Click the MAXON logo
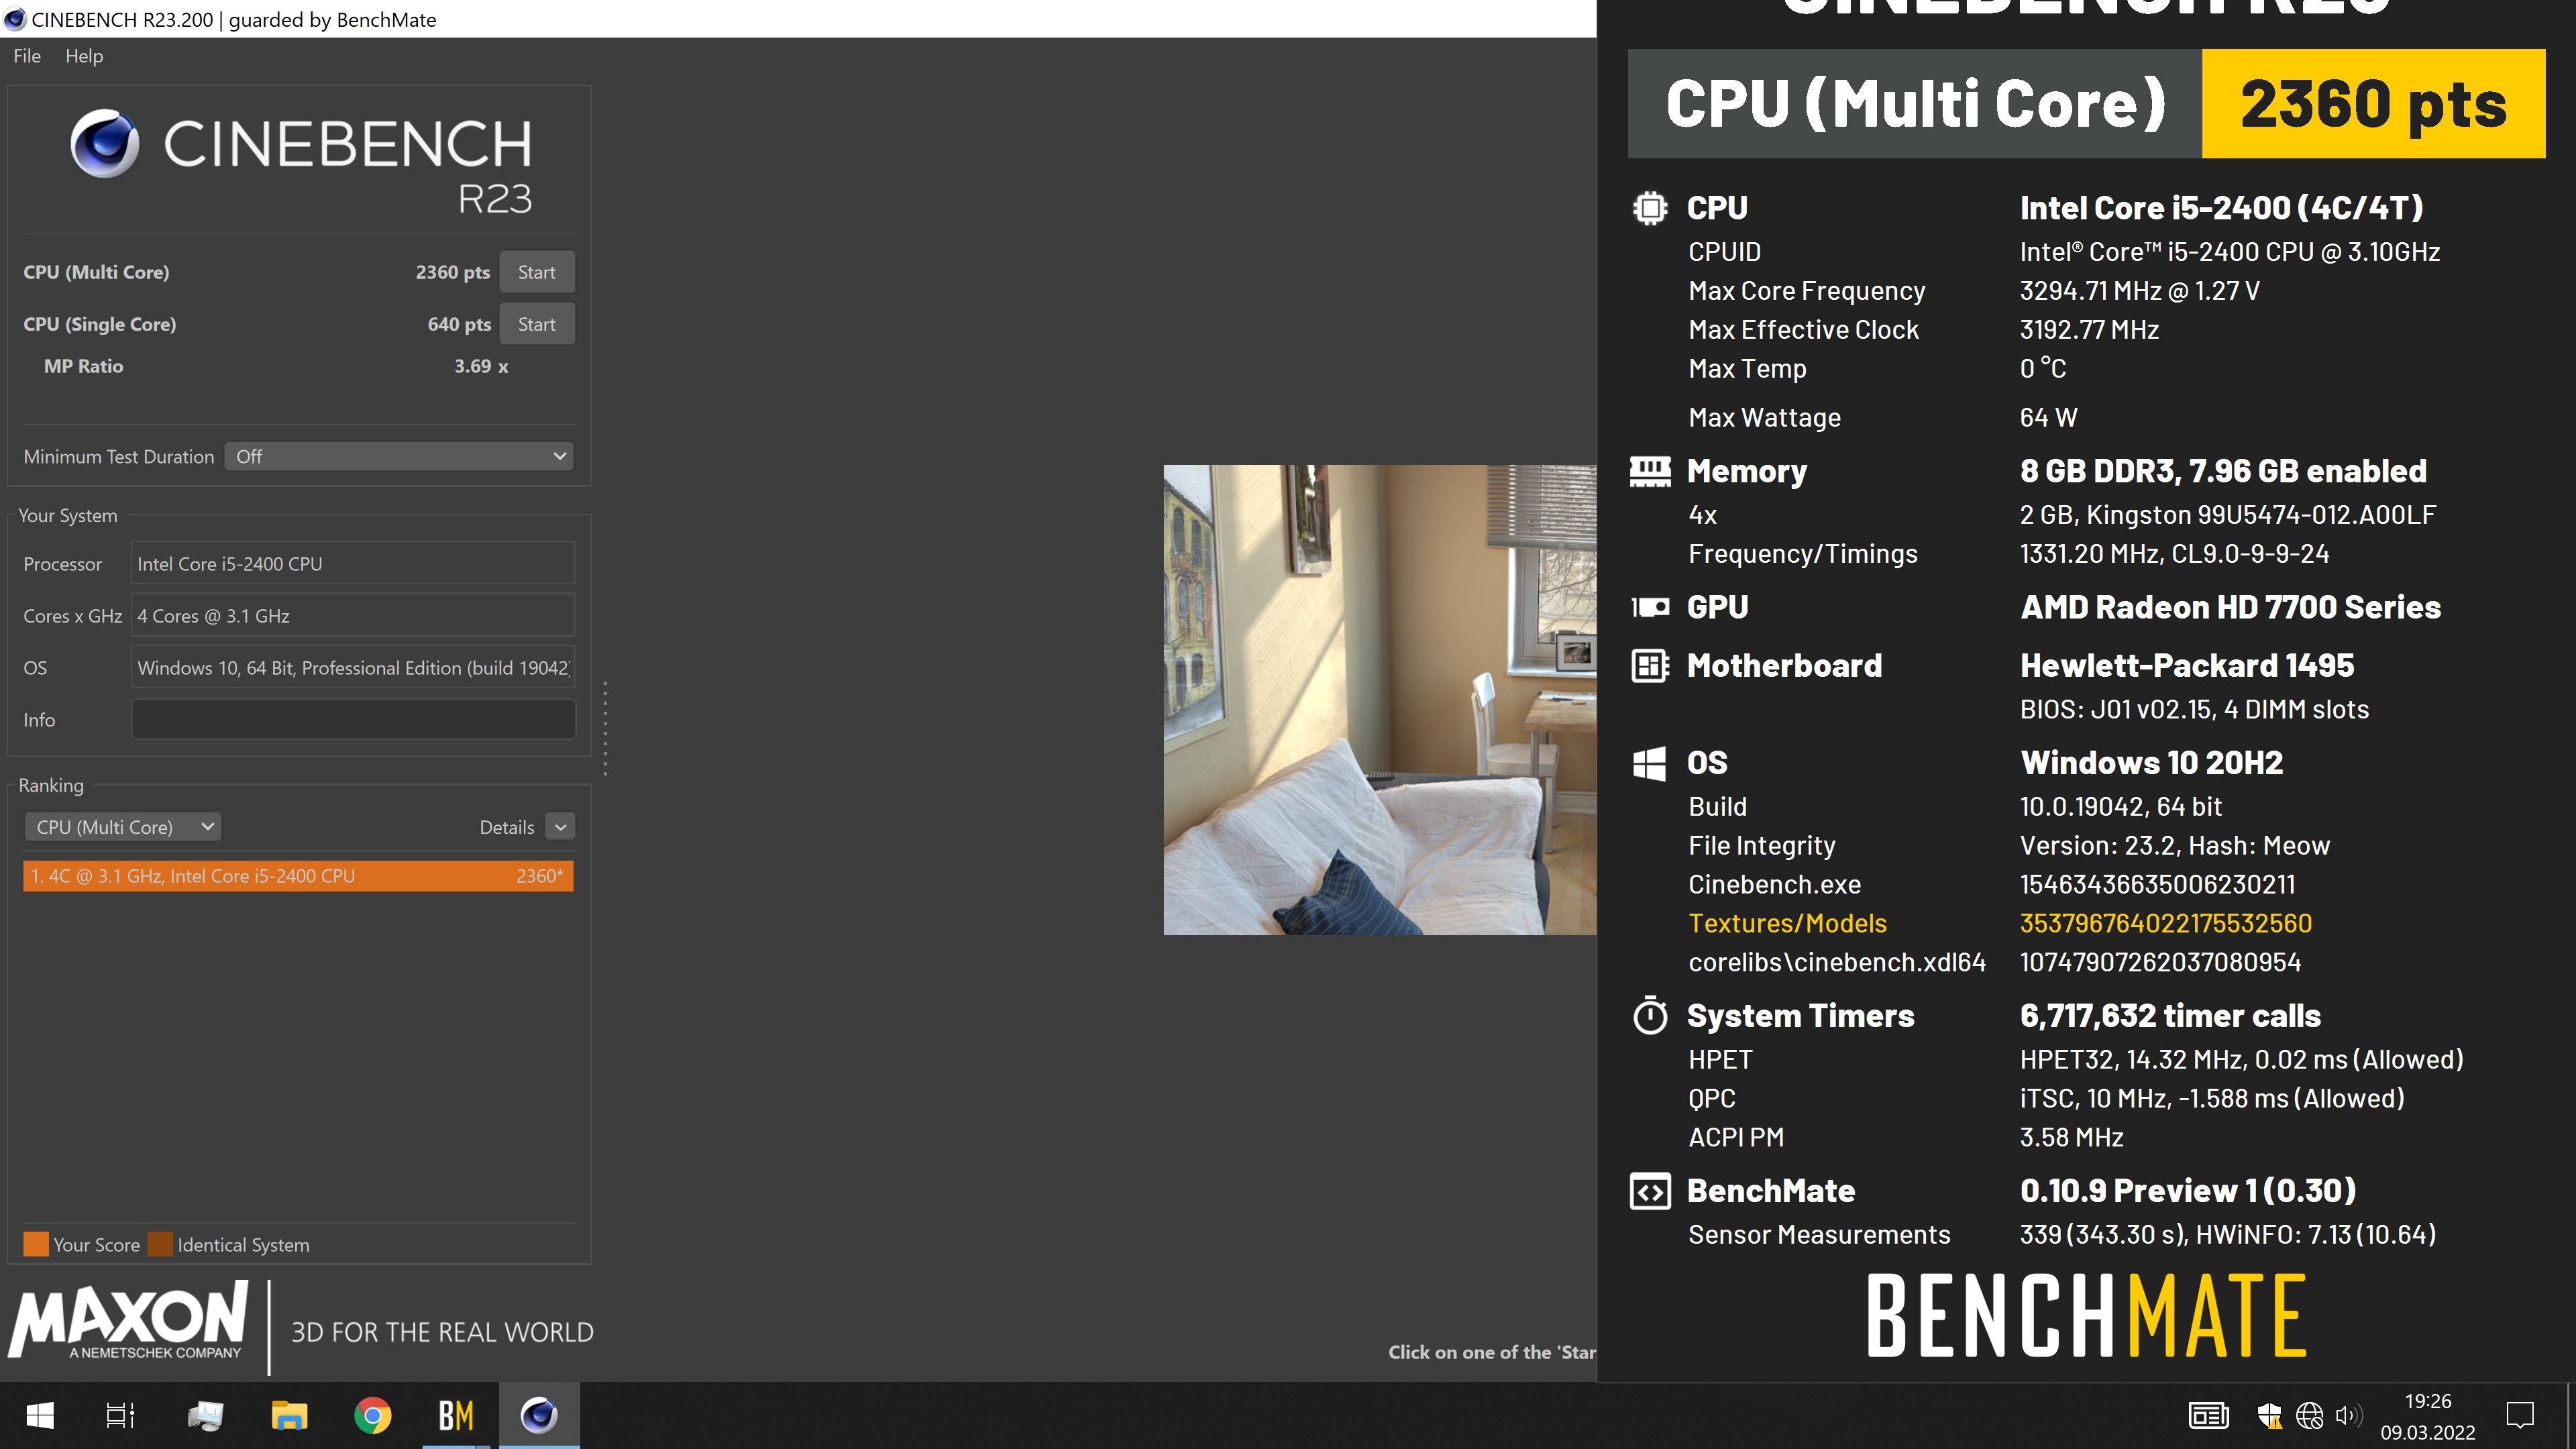 (x=127, y=1322)
